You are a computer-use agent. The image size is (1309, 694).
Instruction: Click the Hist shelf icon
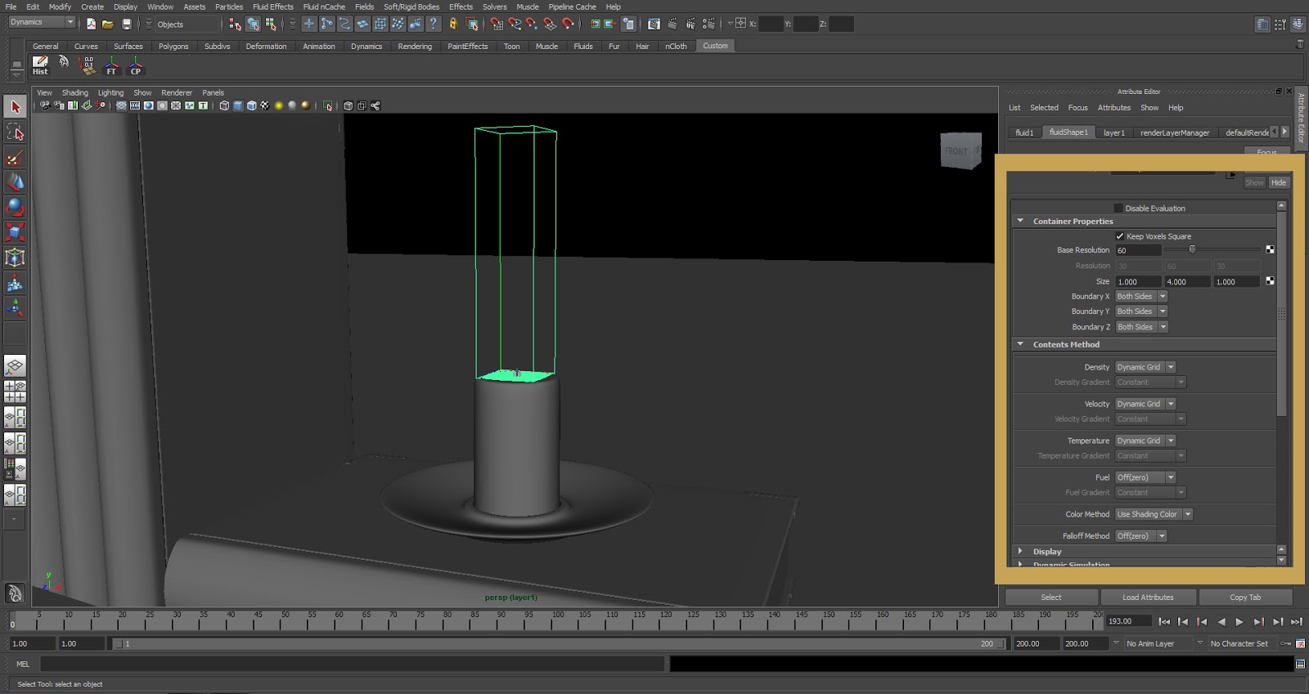[40, 65]
